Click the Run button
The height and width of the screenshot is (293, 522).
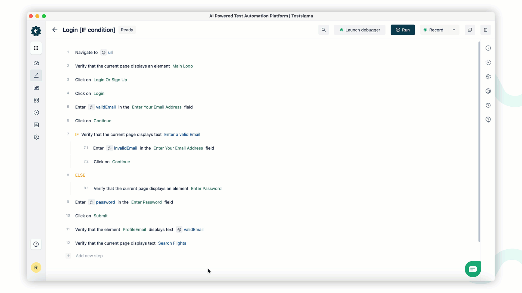[x=403, y=30]
